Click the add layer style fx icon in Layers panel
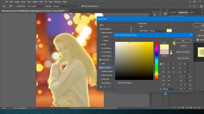This screenshot has width=204, height=114. (179, 108)
